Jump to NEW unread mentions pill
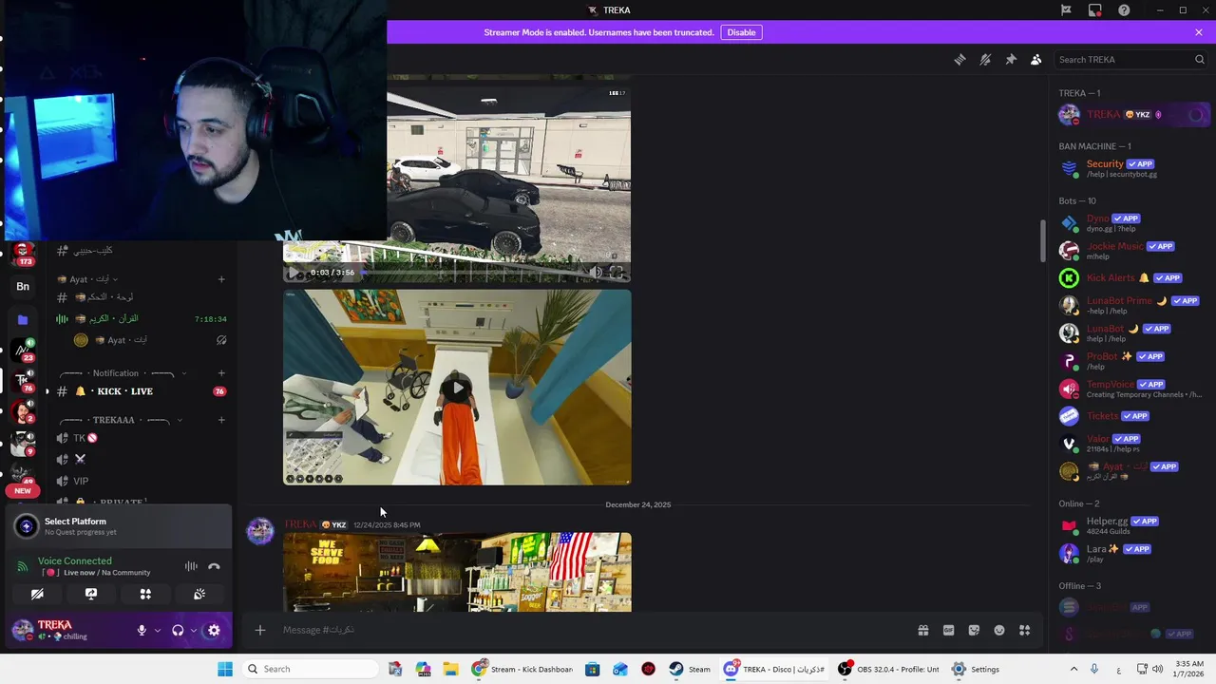Viewport: 1216px width, 684px height. tap(23, 491)
